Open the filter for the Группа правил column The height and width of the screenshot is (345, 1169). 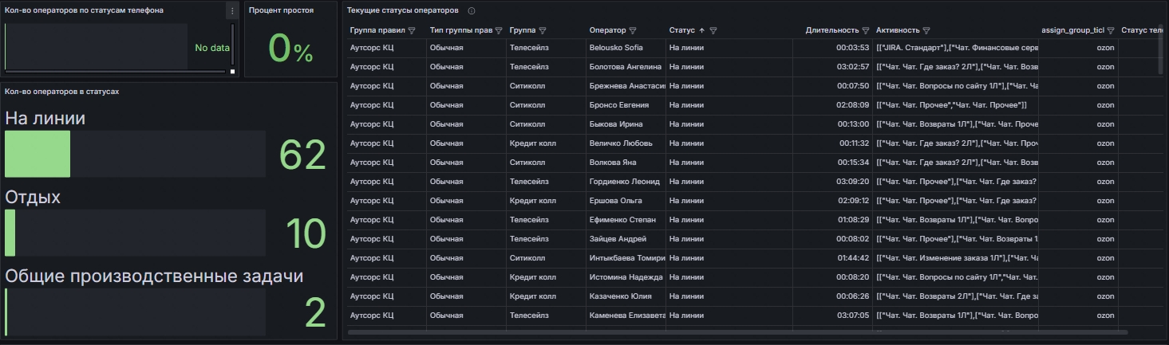point(412,30)
